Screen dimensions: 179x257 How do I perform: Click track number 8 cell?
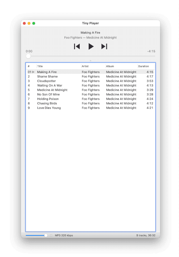[x=29, y=103]
